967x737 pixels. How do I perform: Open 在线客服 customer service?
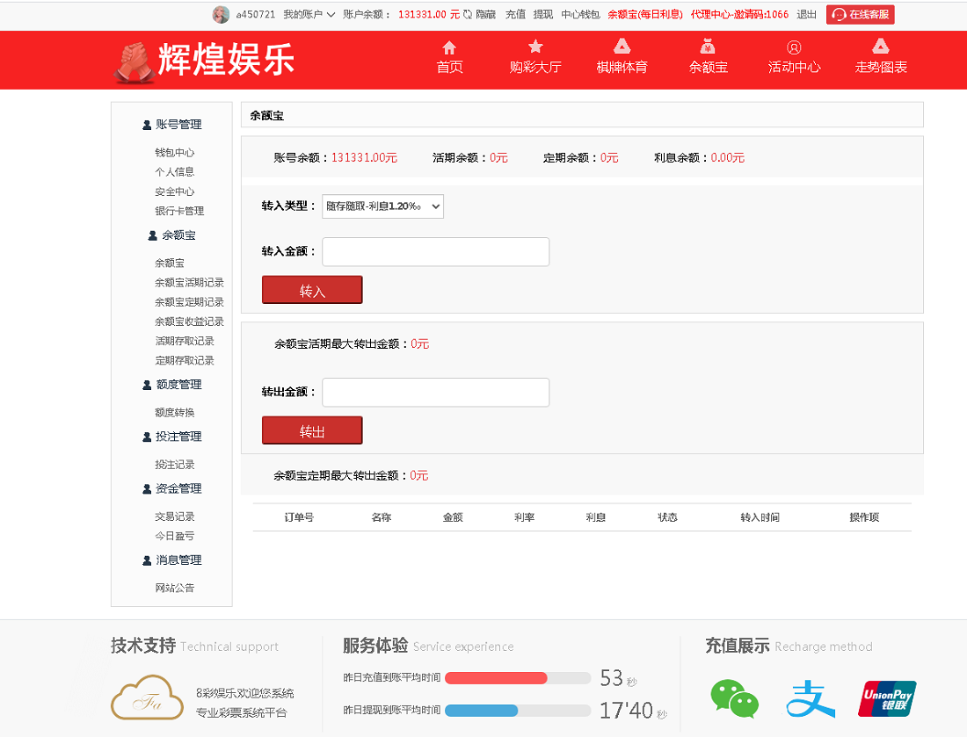(859, 14)
